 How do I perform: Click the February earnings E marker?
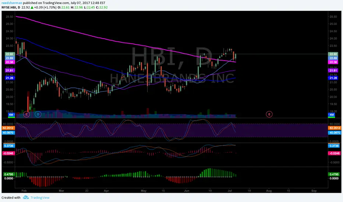coord(26,114)
